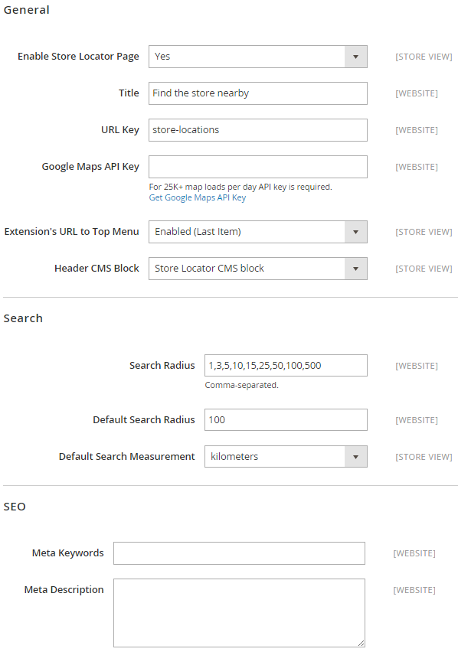Open the Default Search Measurement dropdown
Screen dimensions: 458x652
click(286, 456)
